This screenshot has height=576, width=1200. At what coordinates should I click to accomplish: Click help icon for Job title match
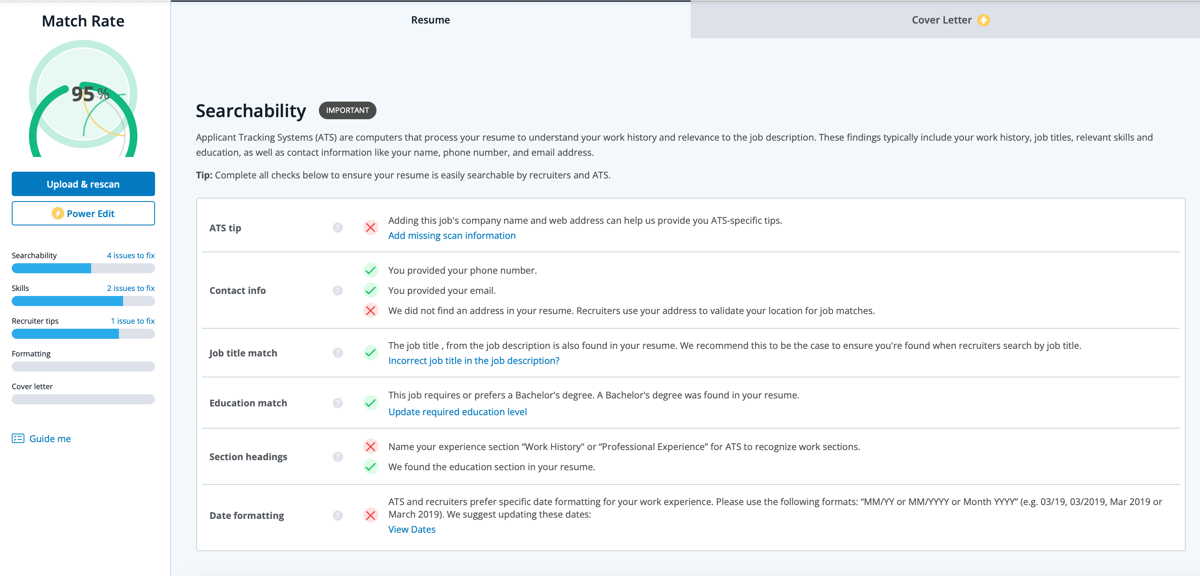338,353
